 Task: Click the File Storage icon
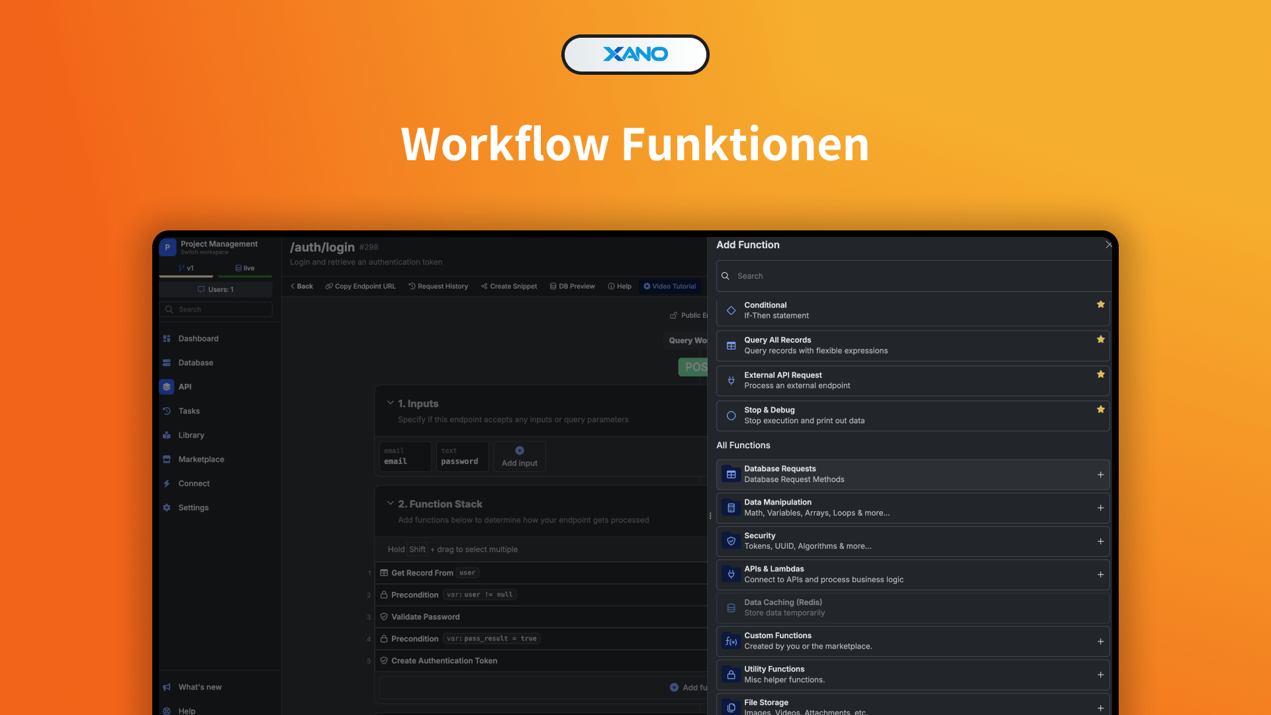point(731,708)
